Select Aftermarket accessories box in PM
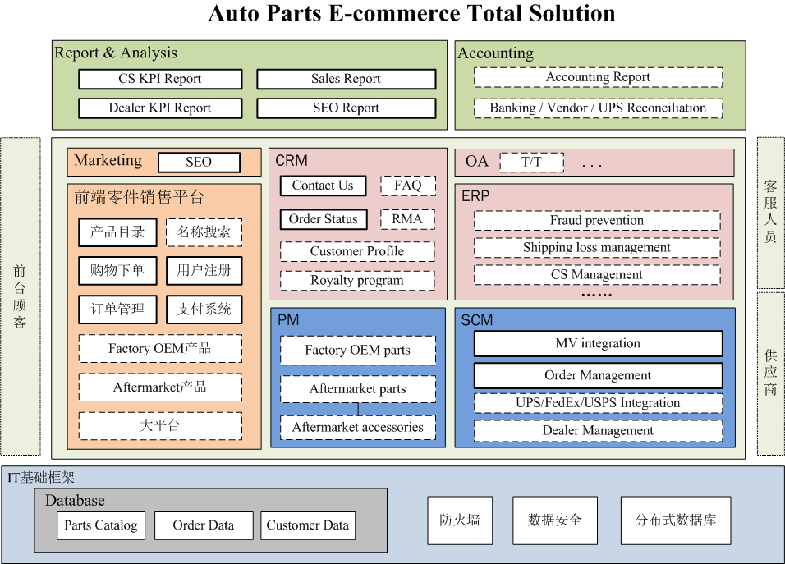Image resolution: width=785 pixels, height=564 pixels. 357,428
